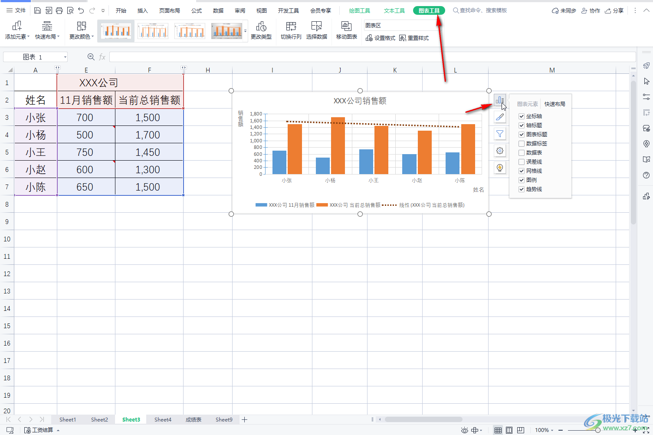Redo the last action

pos(92,10)
